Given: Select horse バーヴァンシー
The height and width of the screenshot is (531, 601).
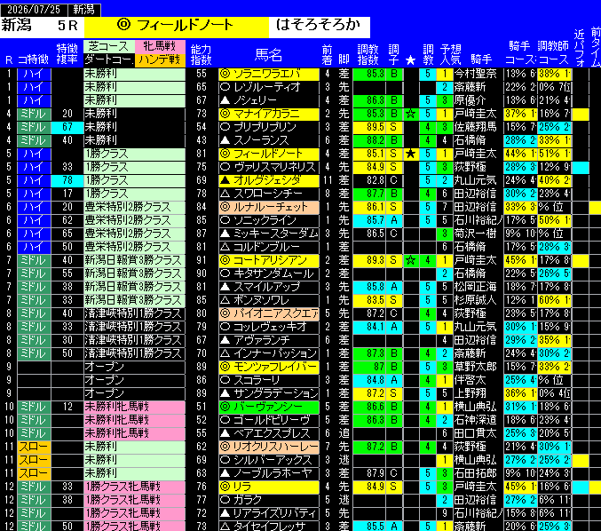Looking at the screenshot, I should pos(269,407).
